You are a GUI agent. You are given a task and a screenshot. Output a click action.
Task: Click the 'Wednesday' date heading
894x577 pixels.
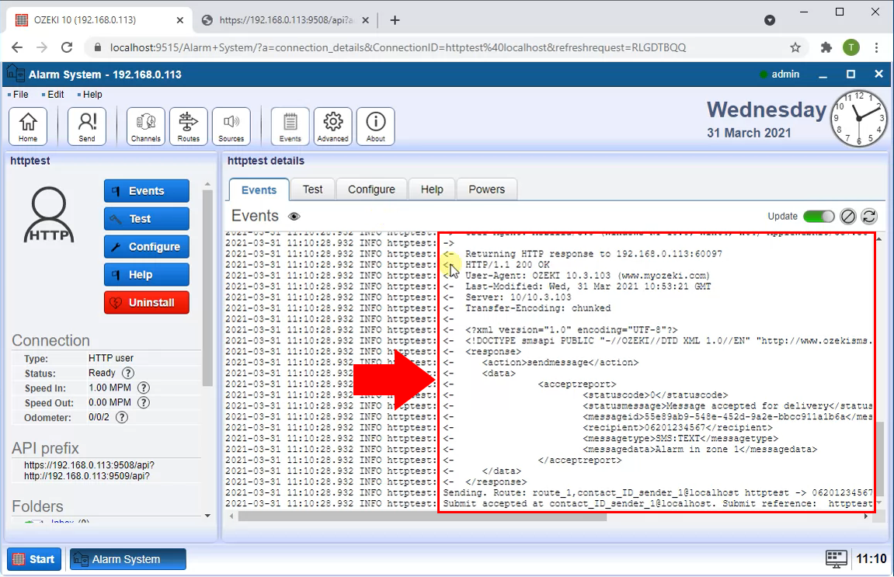coord(767,109)
